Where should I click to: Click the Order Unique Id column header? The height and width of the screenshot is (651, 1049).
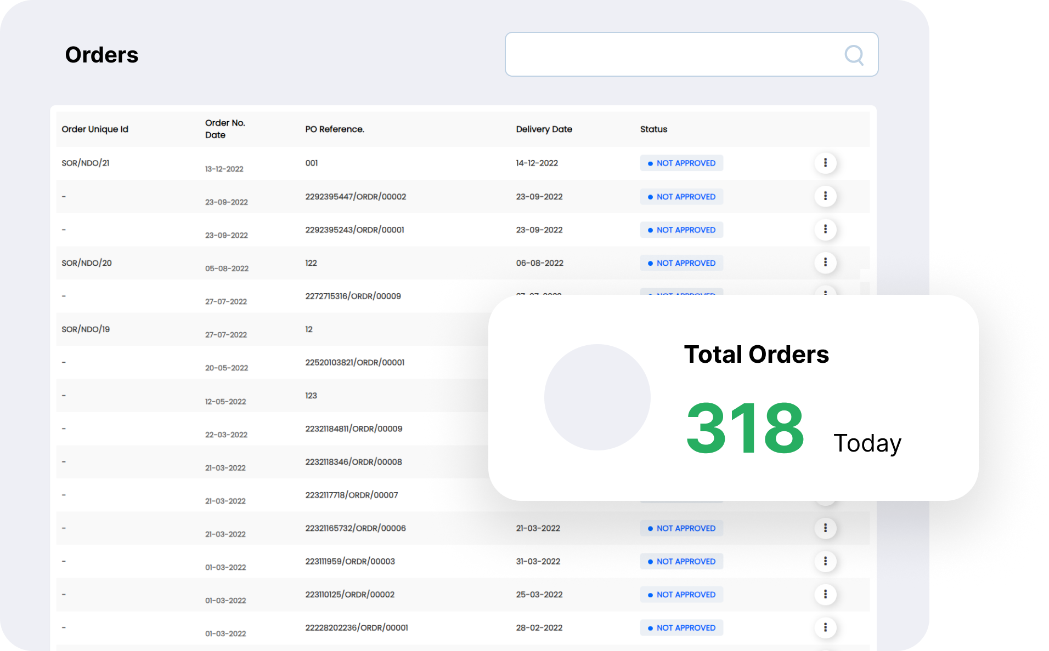tap(95, 129)
